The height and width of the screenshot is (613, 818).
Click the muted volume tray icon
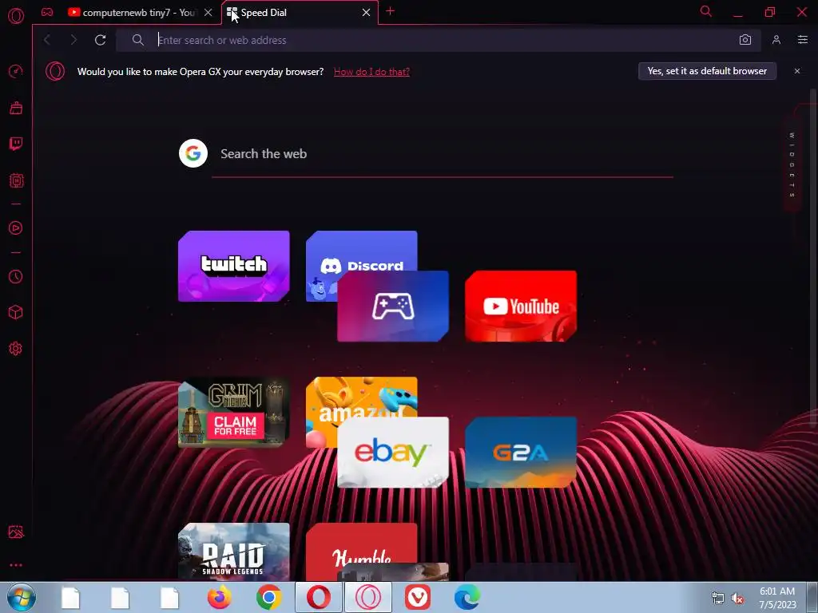pyautogui.click(x=737, y=599)
